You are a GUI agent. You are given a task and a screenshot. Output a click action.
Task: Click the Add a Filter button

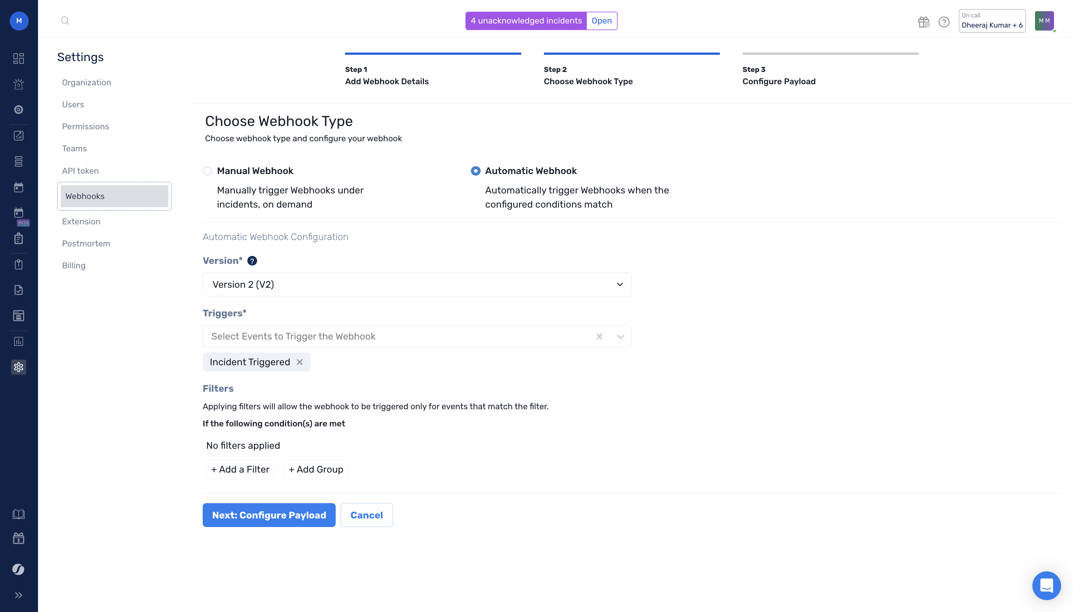click(x=240, y=469)
